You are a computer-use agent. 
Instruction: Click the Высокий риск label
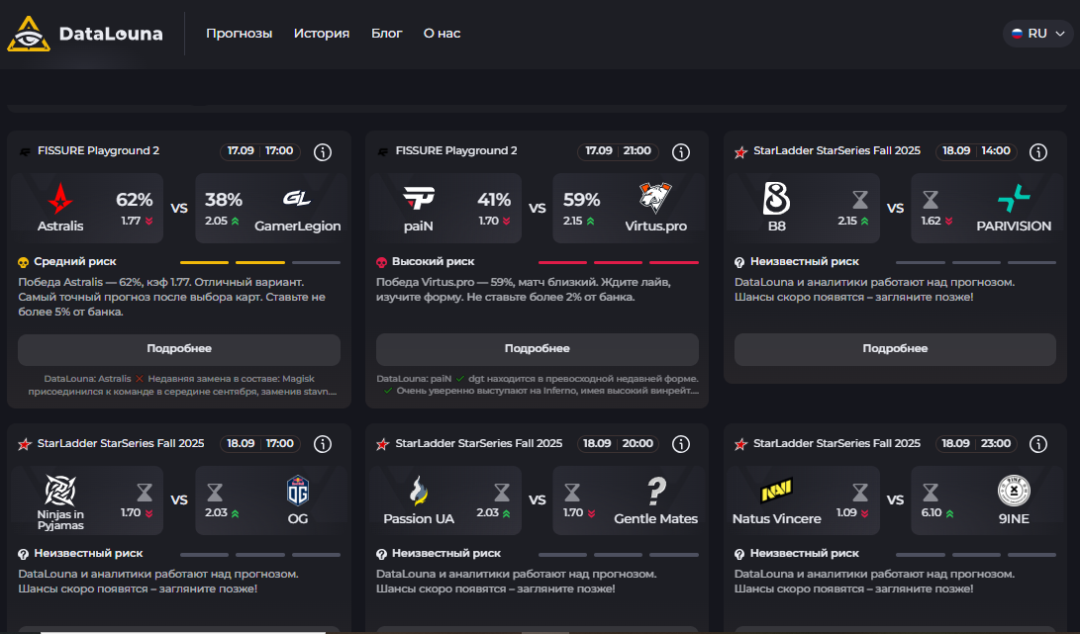click(x=434, y=261)
